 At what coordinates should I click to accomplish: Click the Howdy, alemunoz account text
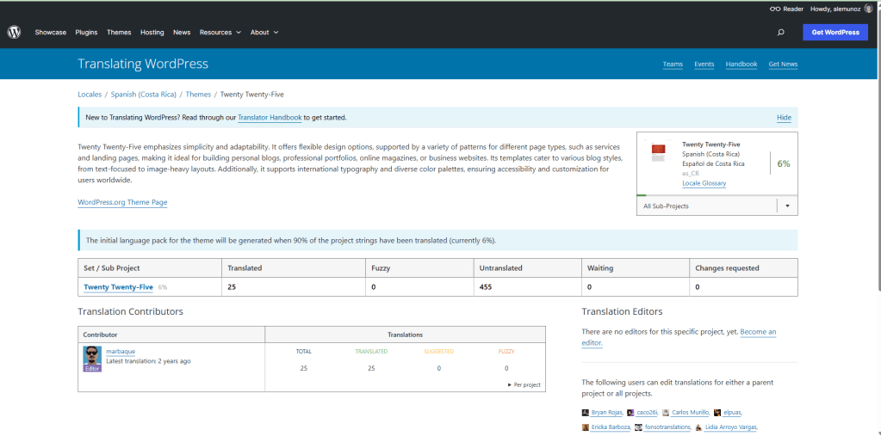836,9
